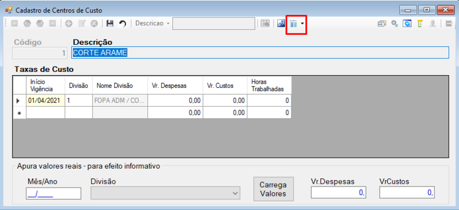Click the VrCustos result field
Screen dimensions: 459x210
pos(407,192)
